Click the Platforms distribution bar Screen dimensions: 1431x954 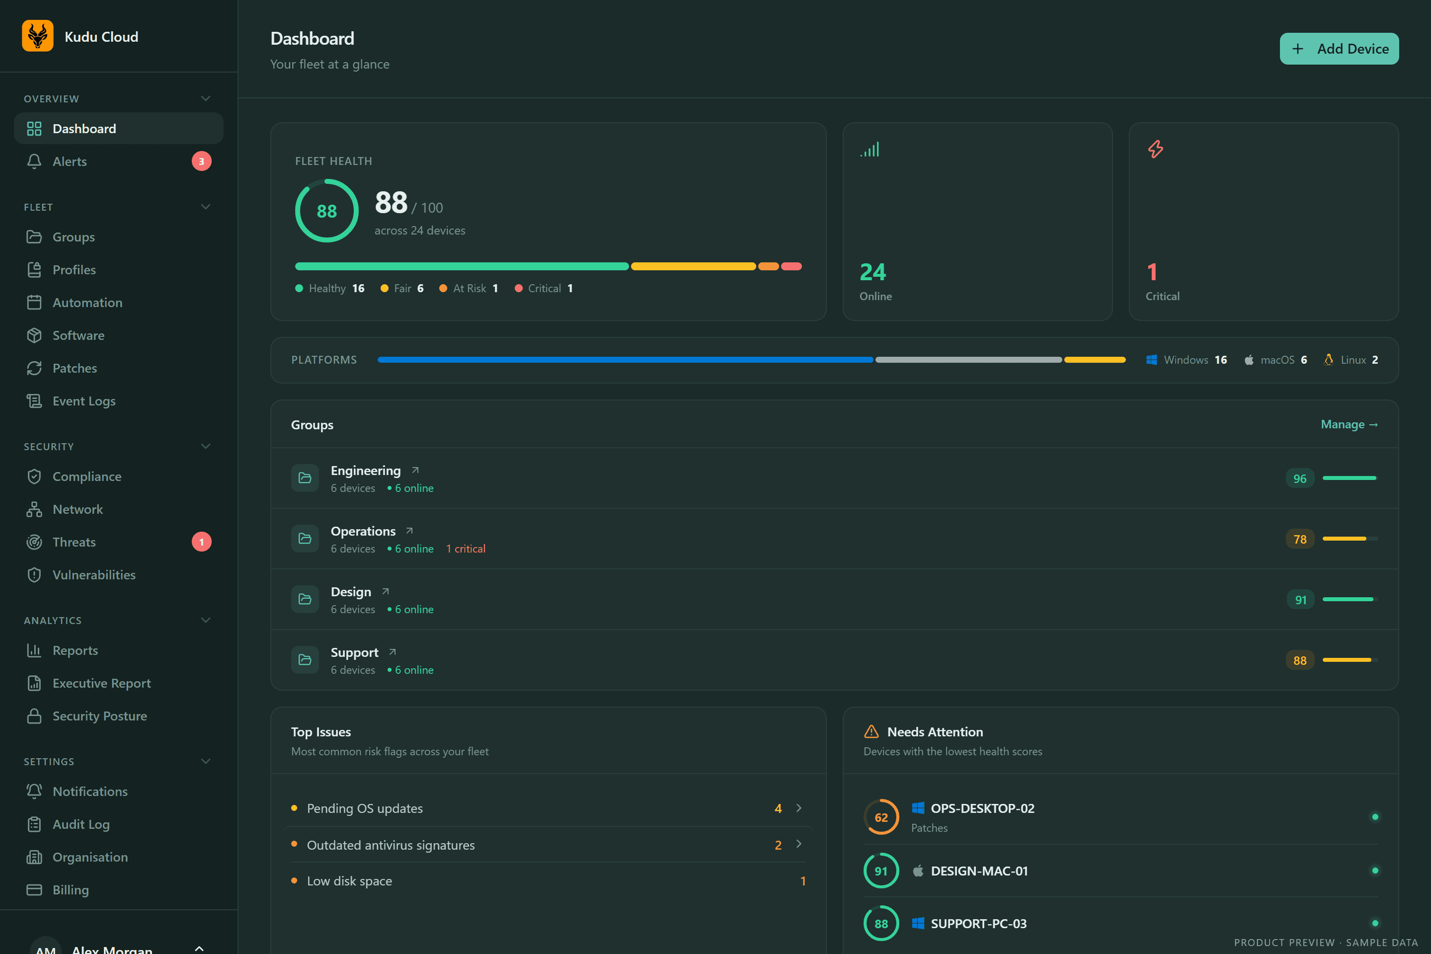tap(751, 360)
